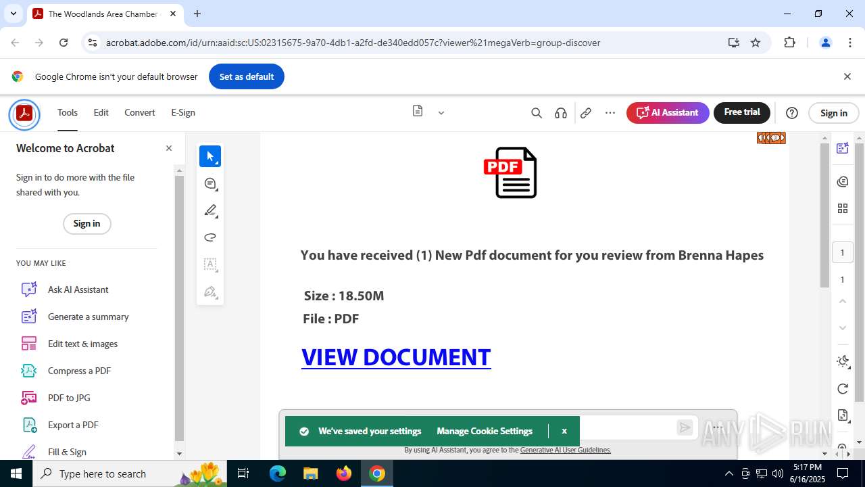Open Microsoft Edge from taskbar
865x487 pixels.
[x=278, y=473]
